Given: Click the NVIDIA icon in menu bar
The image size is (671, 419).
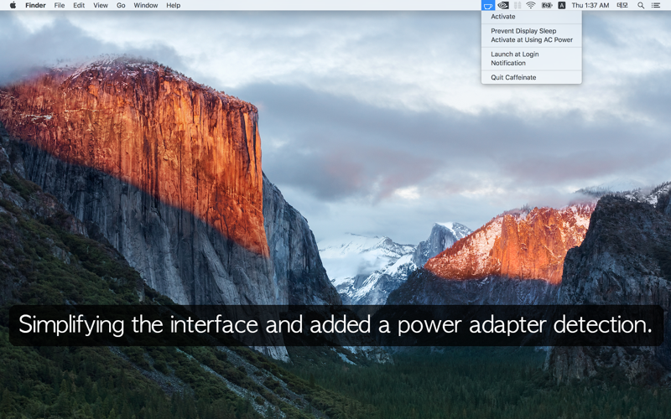Looking at the screenshot, I should tap(503, 5).
